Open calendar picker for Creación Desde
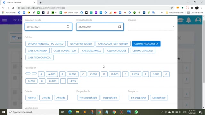 pyautogui.click(x=68, y=27)
